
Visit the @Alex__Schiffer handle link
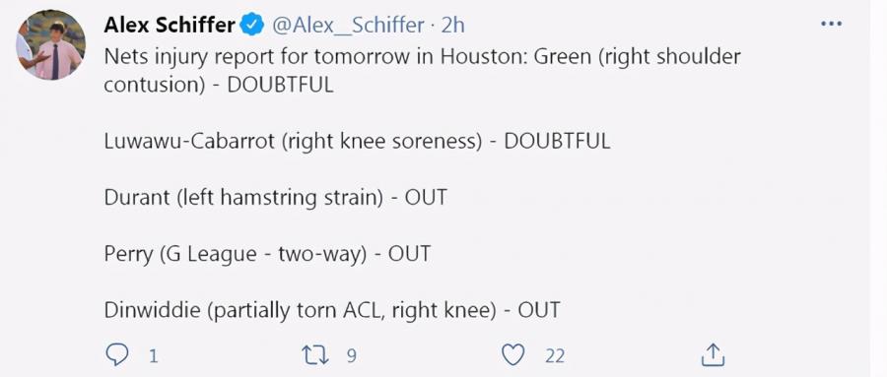pyautogui.click(x=348, y=25)
